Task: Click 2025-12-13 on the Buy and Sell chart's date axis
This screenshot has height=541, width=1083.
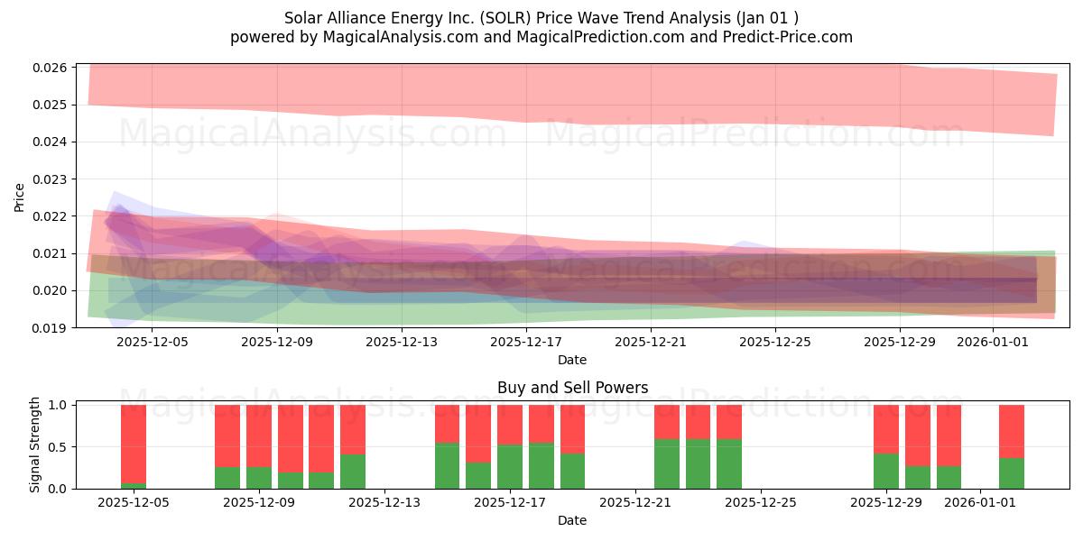Action: pos(384,503)
